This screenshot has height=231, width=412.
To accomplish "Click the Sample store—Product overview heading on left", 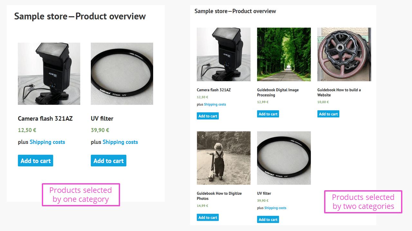I will [80, 16].
